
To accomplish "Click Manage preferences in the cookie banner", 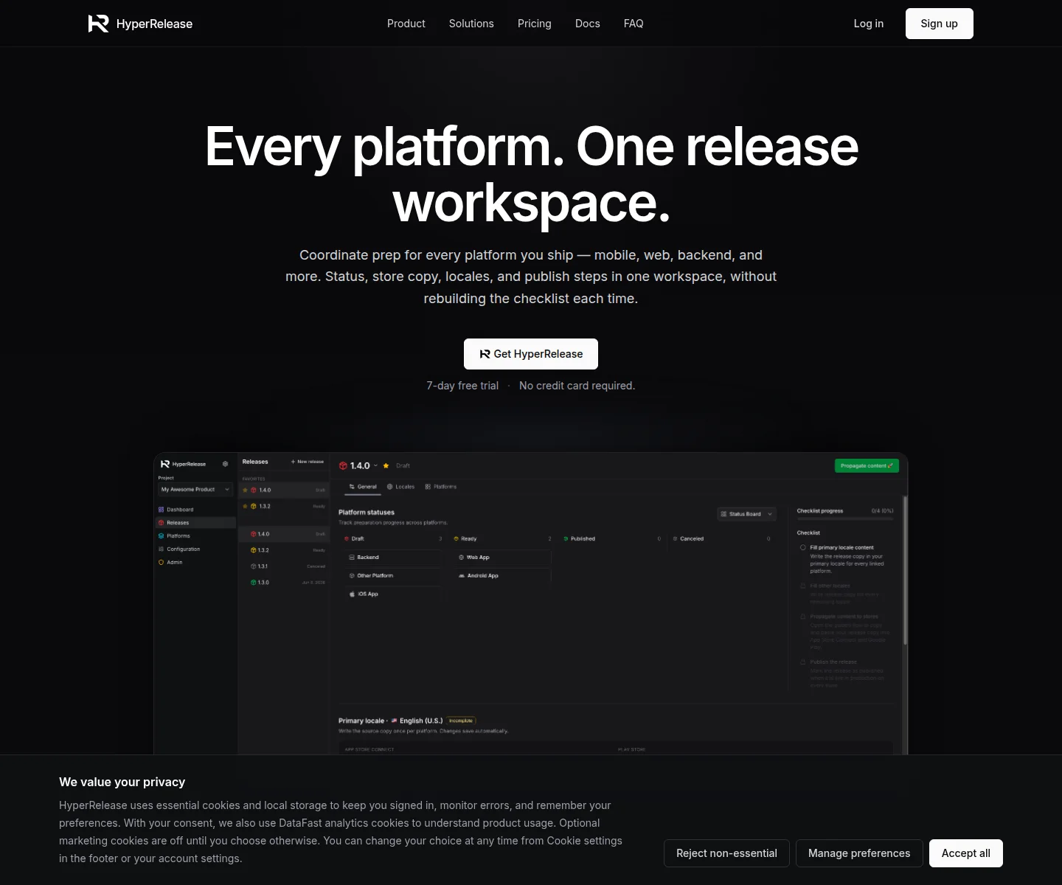I will [x=859, y=853].
